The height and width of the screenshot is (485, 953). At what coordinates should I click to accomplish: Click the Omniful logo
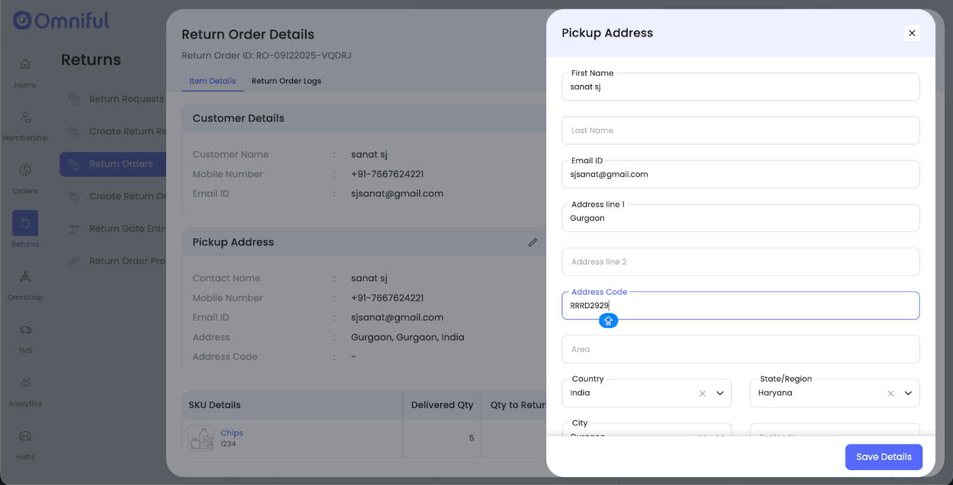pos(61,21)
